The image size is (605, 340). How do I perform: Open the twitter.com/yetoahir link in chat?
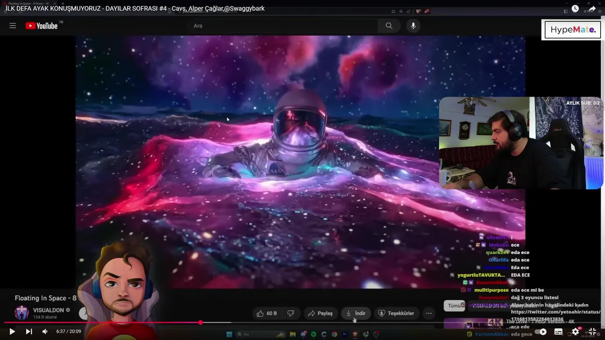pyautogui.click(x=556, y=315)
